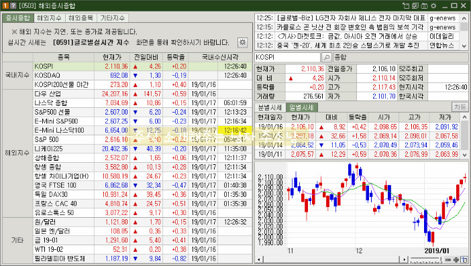471x266 pixels.
Task: Open the 12:12 중국 젠-20 news headline
Action: [348, 46]
